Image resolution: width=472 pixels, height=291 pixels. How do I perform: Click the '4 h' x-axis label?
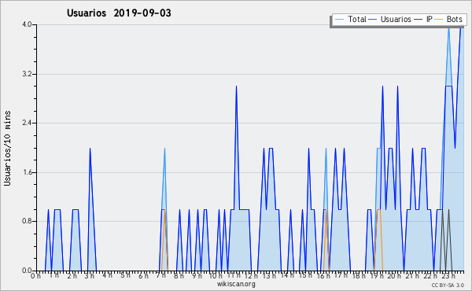click(x=107, y=275)
